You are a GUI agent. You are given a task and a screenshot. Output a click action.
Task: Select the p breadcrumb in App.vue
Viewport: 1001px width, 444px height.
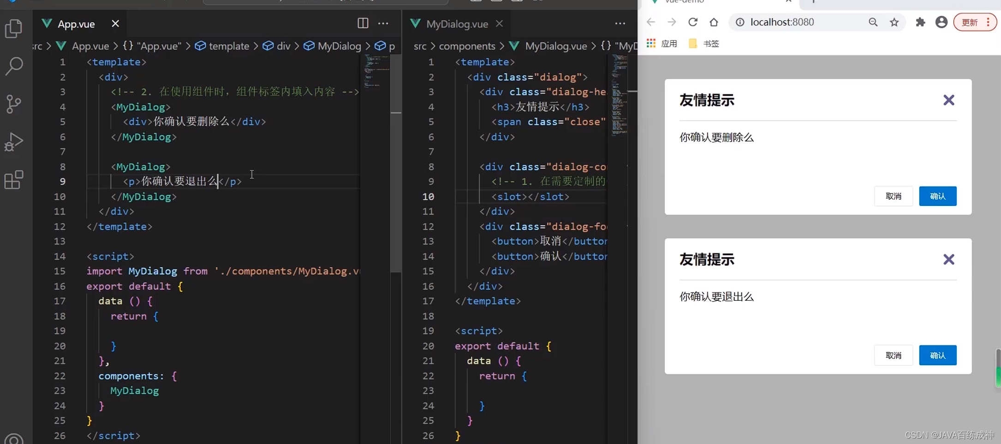[x=385, y=46]
